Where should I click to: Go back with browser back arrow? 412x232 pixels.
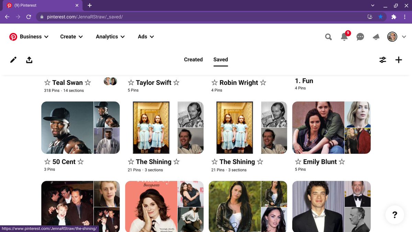pyautogui.click(x=7, y=16)
